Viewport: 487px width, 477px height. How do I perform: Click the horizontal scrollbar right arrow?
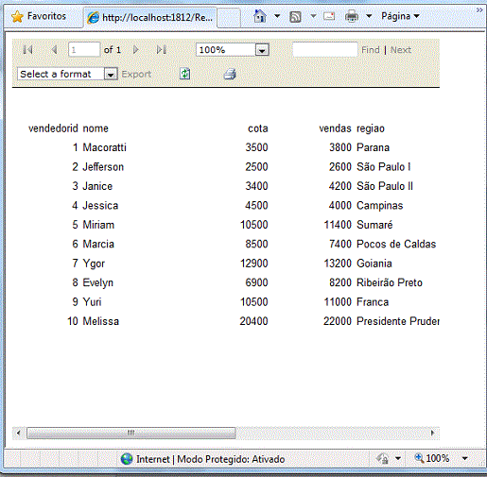432,433
